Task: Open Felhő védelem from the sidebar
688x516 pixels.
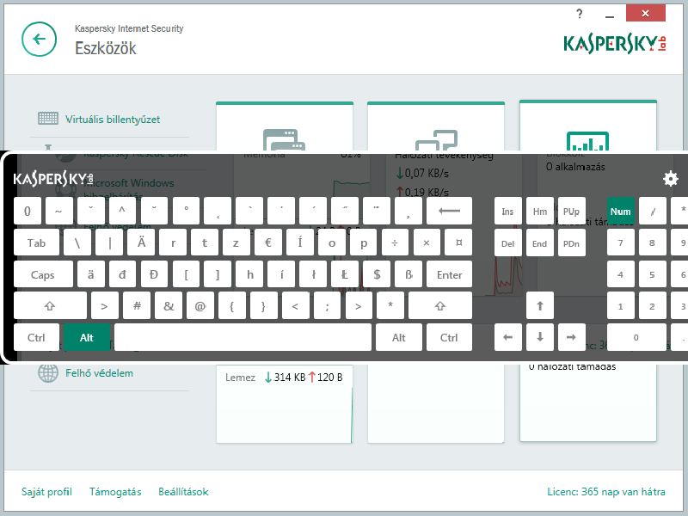Action: pyautogui.click(x=99, y=373)
